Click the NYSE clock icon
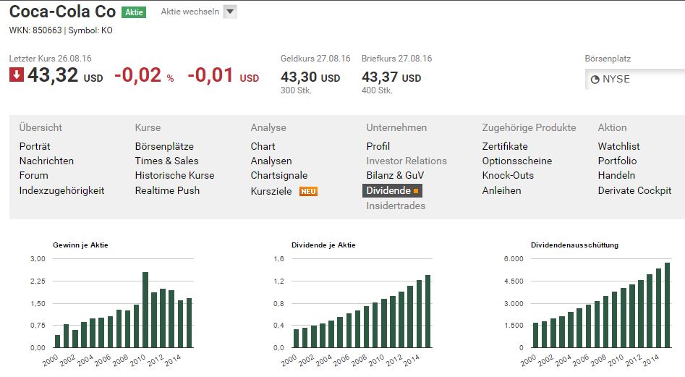Screen dimensions: 685x377 [x=595, y=80]
